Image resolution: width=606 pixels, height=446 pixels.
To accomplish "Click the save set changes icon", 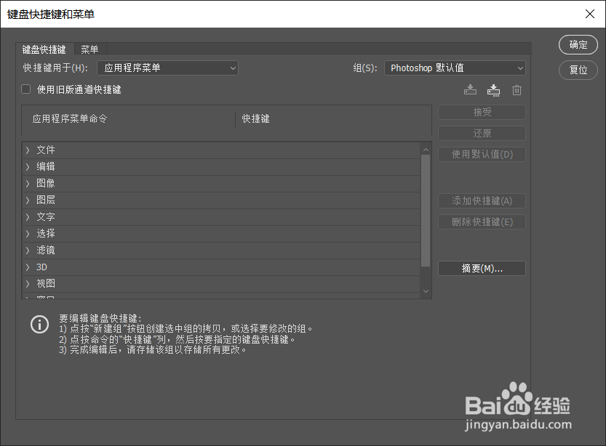I will 470,89.
